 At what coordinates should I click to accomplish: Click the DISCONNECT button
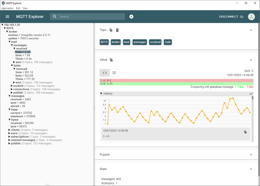[231, 17]
